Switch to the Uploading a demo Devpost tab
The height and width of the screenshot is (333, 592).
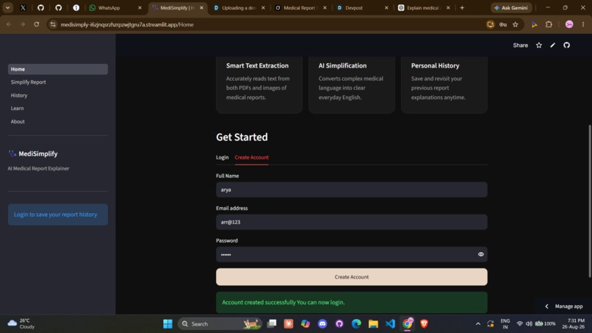pos(239,7)
